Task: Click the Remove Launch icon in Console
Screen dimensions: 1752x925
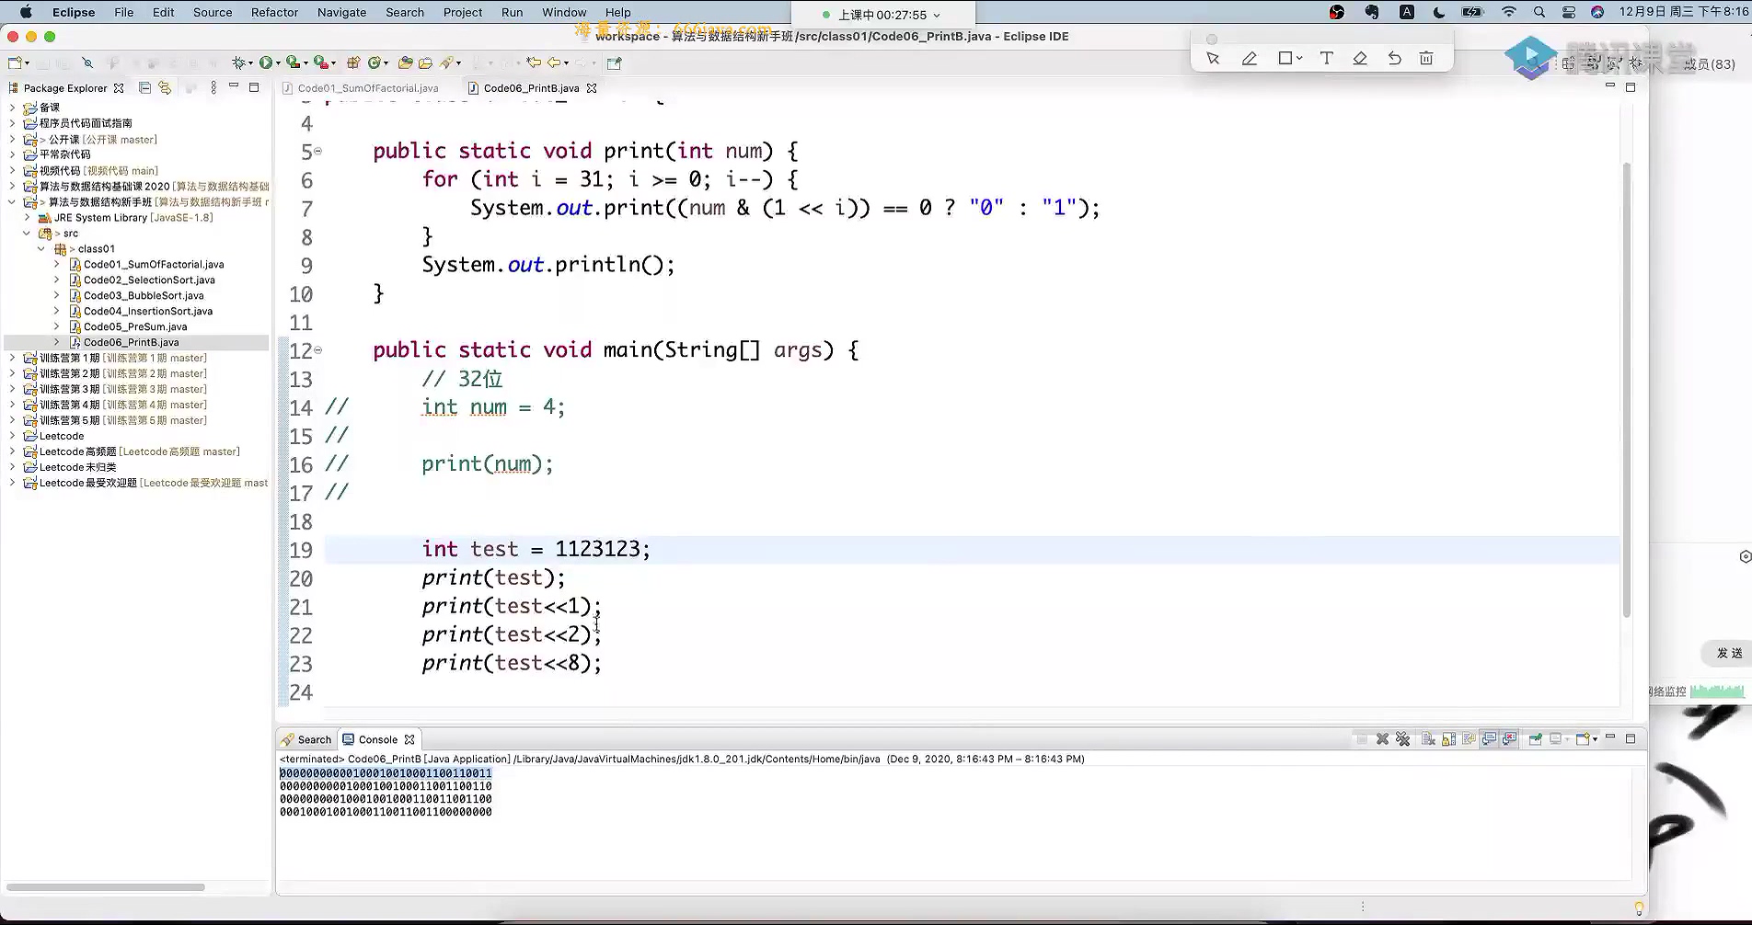Action: pos(1382,739)
